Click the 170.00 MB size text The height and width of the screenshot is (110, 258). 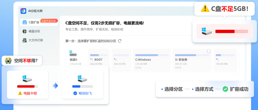(141, 64)
